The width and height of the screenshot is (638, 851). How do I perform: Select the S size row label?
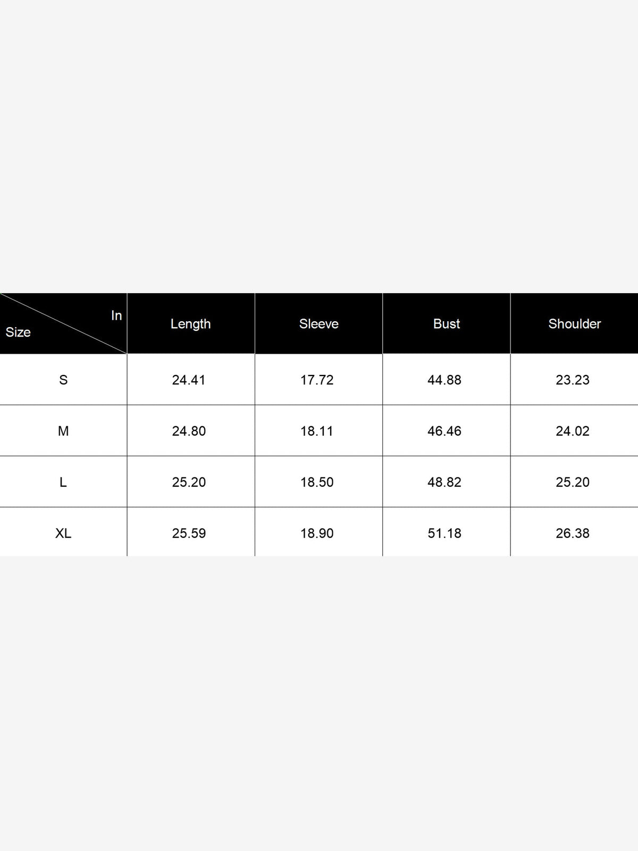63,380
